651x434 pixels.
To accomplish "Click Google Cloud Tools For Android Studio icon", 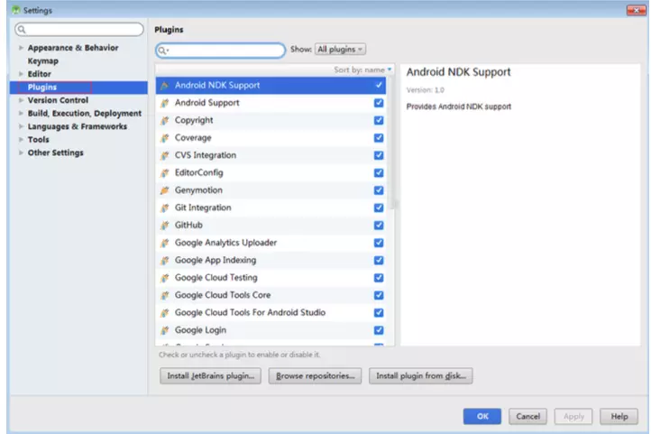I will coord(164,312).
